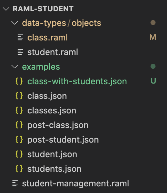Click the untracked U badge on class-with-students.json

pyautogui.click(x=153, y=81)
